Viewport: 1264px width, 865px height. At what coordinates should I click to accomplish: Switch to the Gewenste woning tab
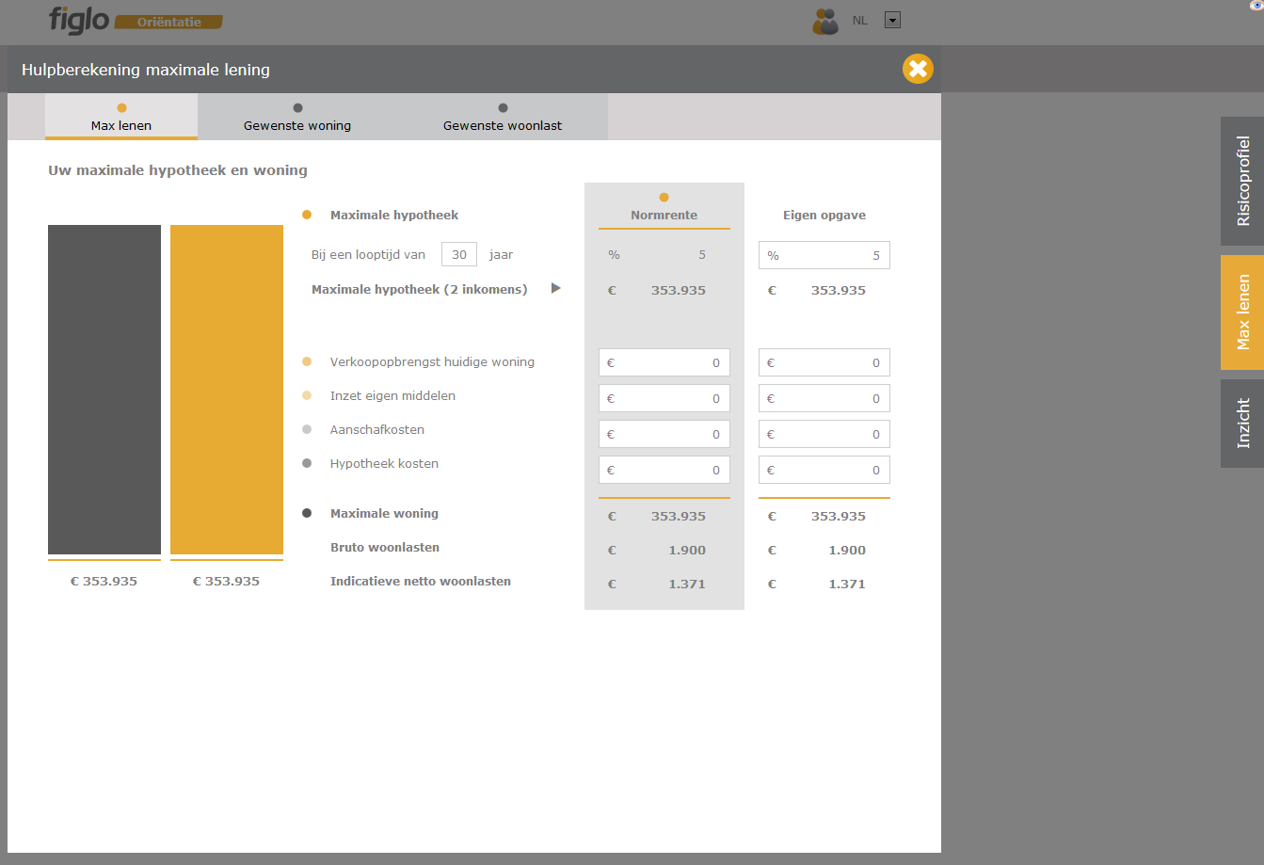297,117
